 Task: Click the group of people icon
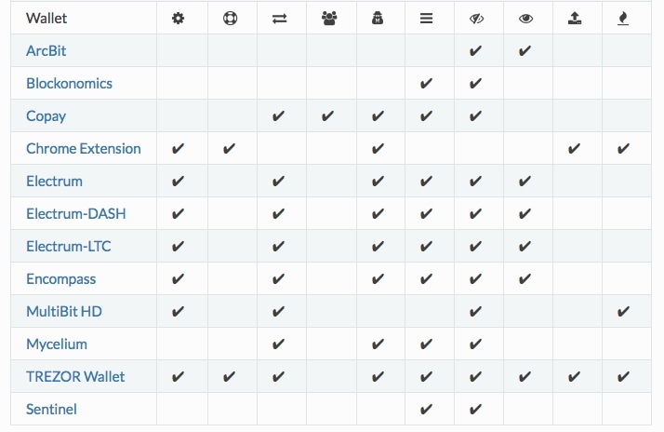(329, 19)
